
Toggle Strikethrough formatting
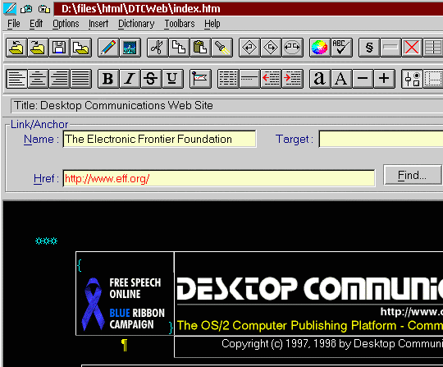(x=151, y=79)
